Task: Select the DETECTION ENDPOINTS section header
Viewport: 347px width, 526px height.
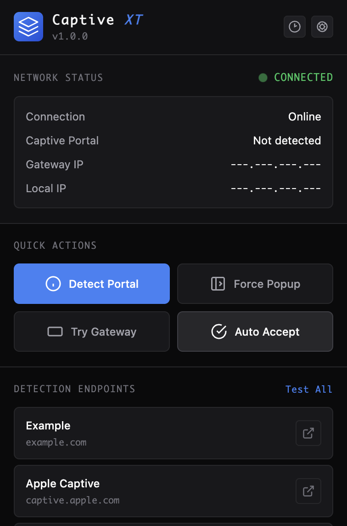Action: point(74,389)
